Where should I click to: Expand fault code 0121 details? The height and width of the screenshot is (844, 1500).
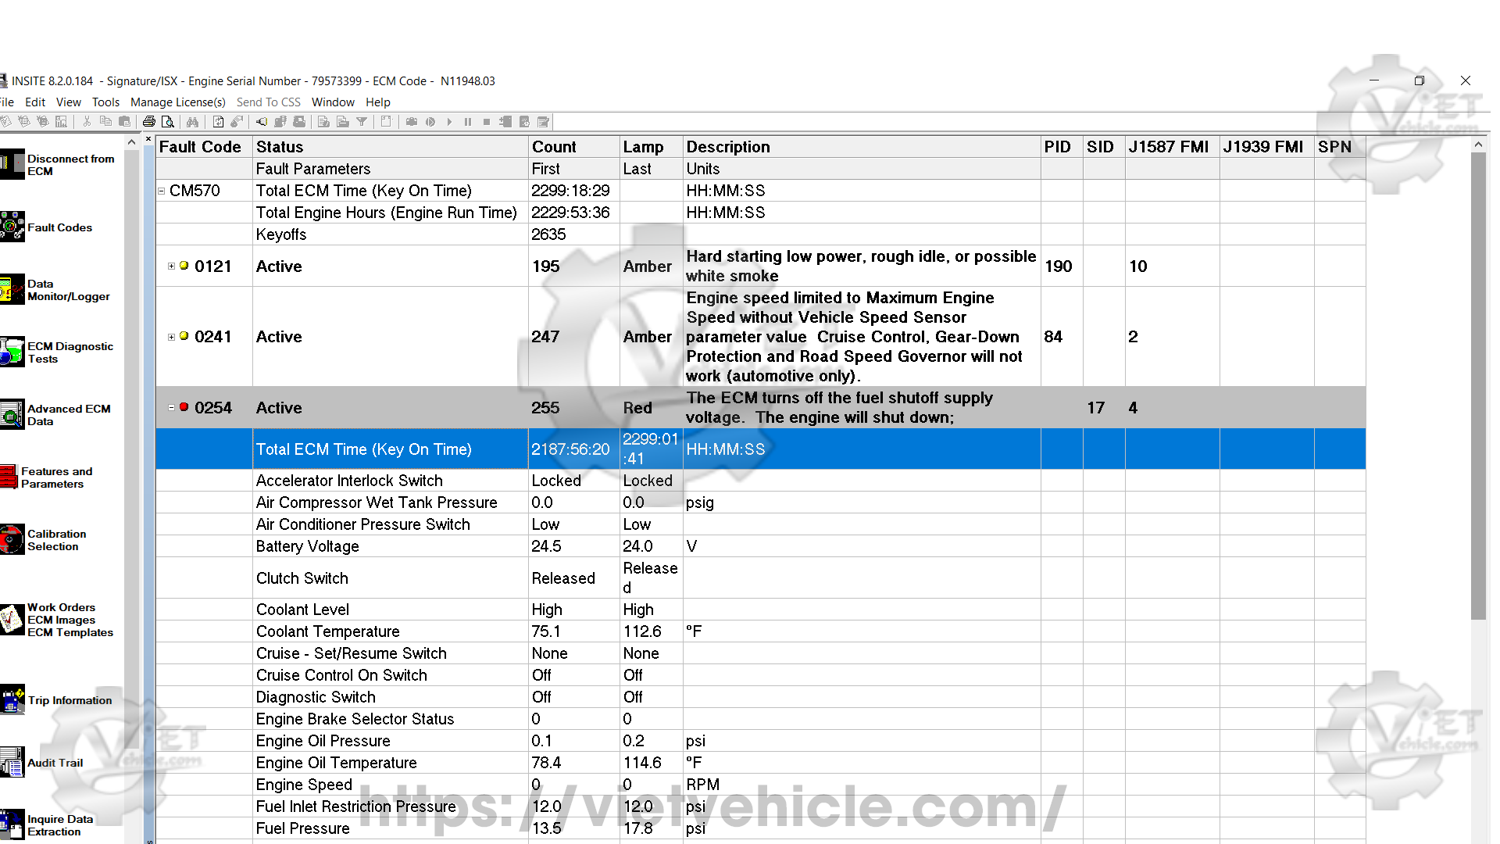pos(171,266)
